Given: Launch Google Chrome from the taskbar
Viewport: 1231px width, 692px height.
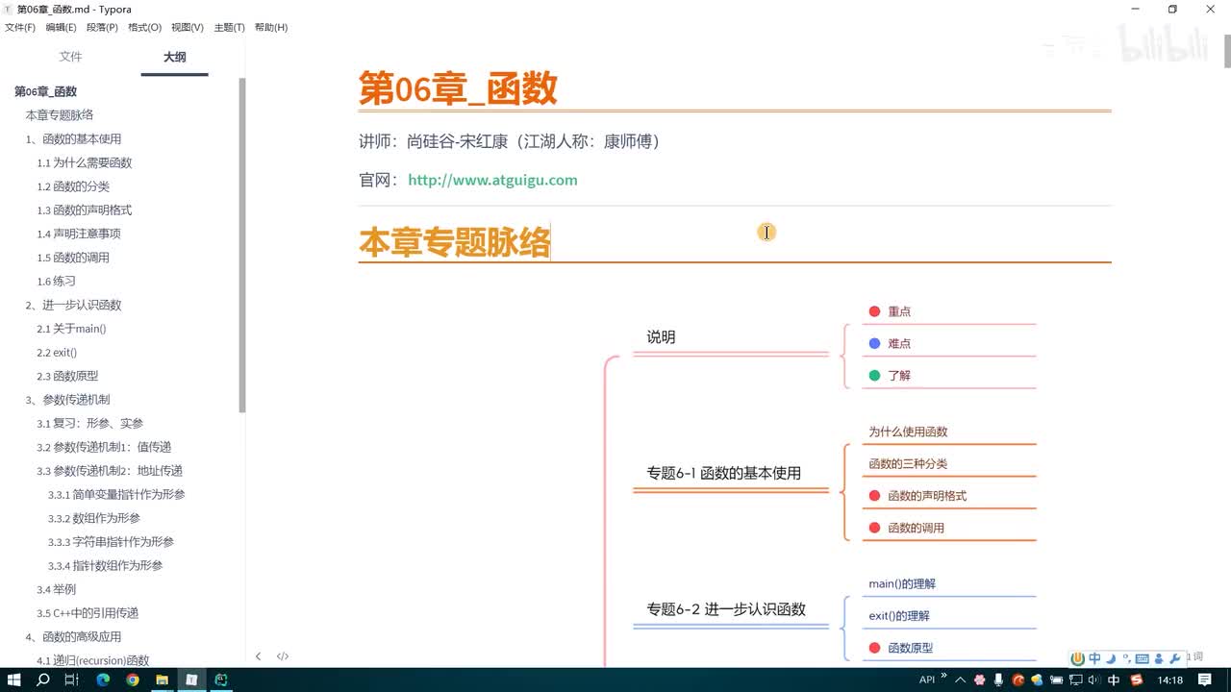Looking at the screenshot, I should pyautogui.click(x=133, y=680).
